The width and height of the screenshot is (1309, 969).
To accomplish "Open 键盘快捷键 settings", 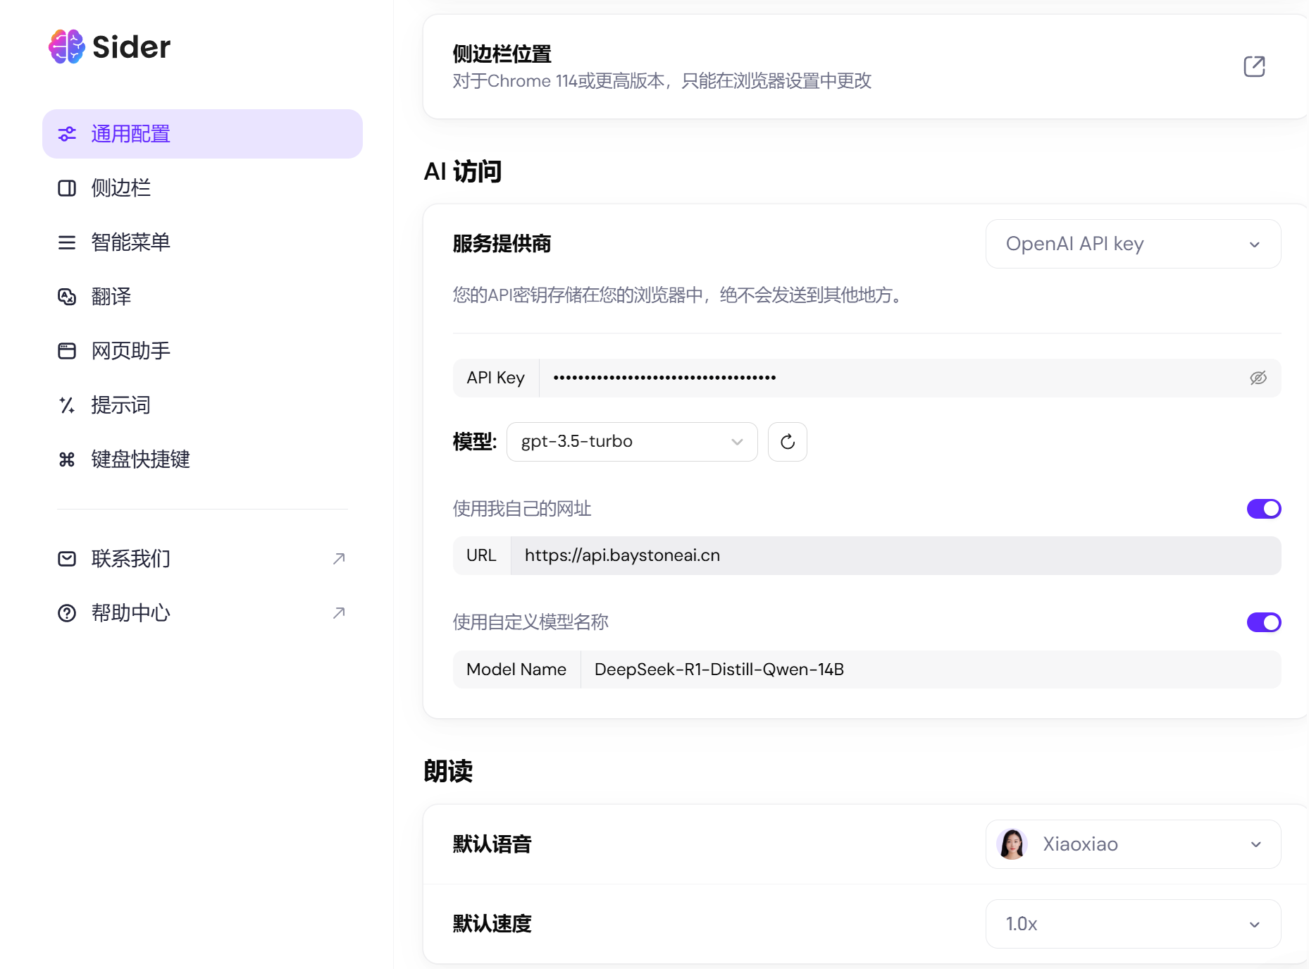I will point(202,459).
